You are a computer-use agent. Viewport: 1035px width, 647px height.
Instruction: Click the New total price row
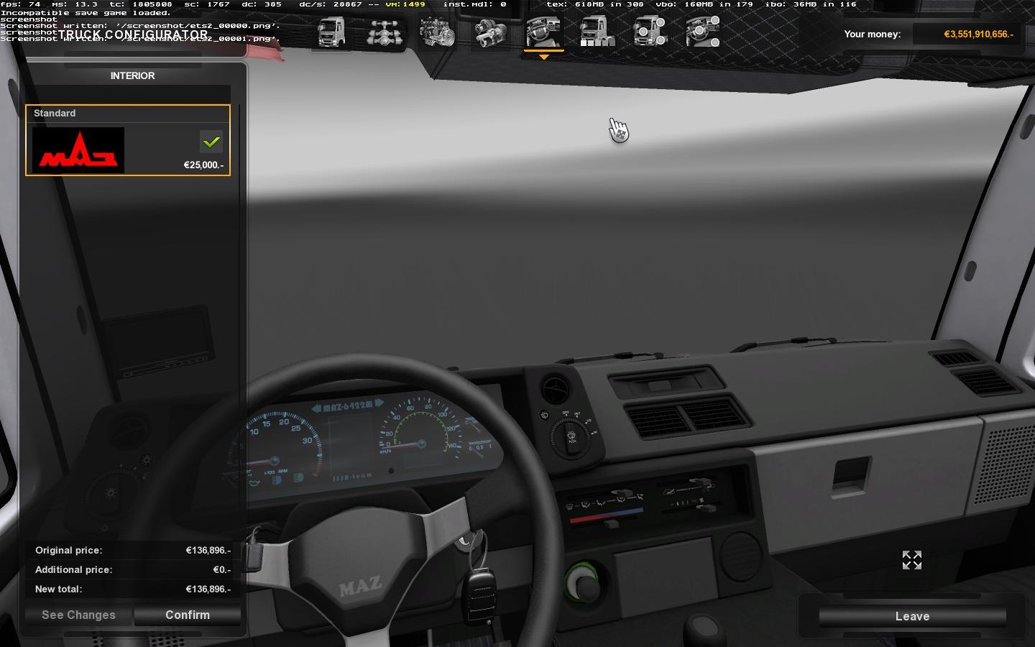132,589
